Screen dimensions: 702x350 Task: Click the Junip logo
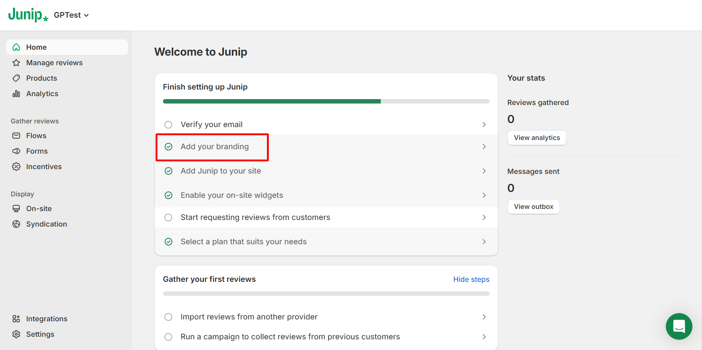click(28, 15)
